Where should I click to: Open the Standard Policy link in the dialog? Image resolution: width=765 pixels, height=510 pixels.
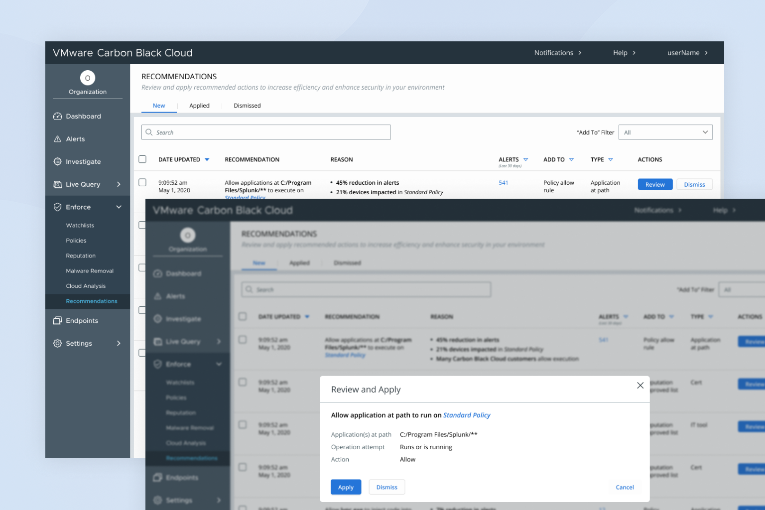point(467,415)
